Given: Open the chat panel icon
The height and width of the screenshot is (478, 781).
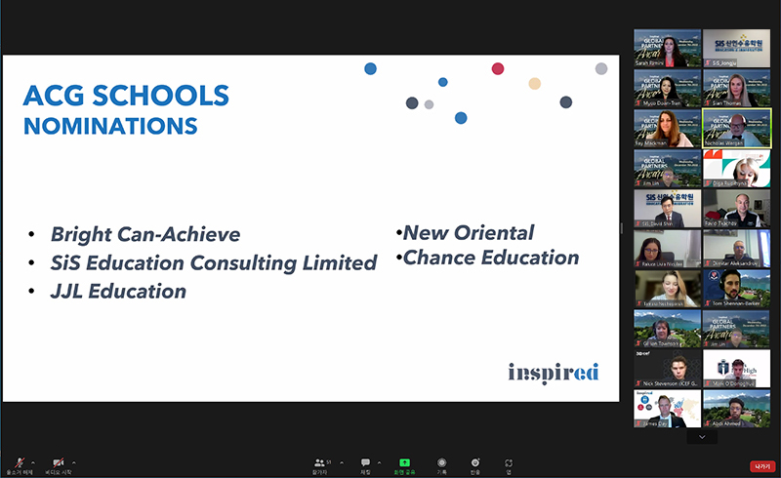Looking at the screenshot, I should (x=365, y=462).
